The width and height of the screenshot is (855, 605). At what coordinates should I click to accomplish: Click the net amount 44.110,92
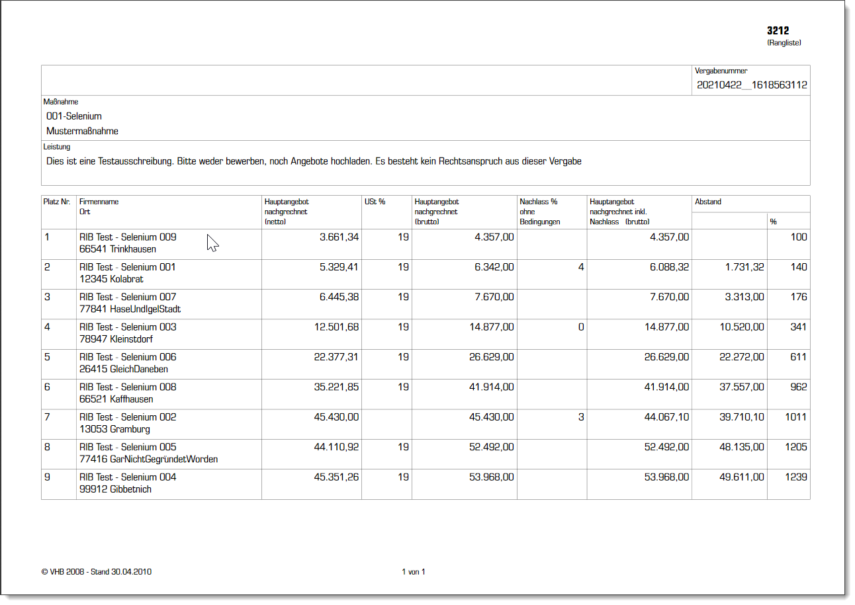(x=336, y=447)
